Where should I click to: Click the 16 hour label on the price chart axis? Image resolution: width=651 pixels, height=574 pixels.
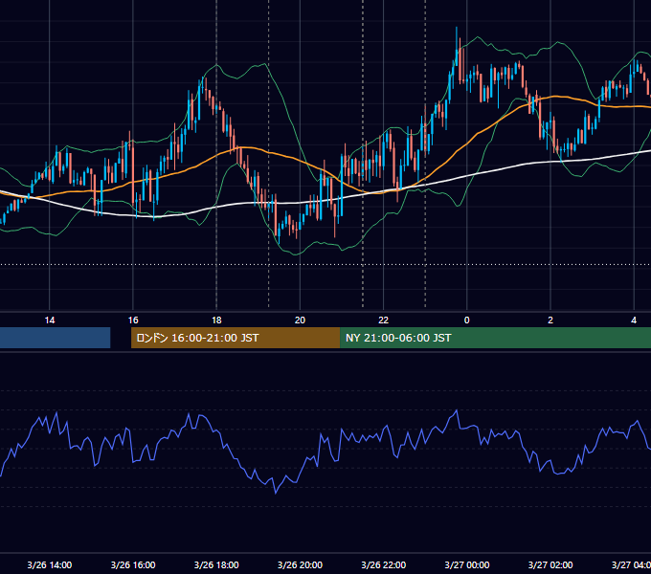click(x=133, y=320)
